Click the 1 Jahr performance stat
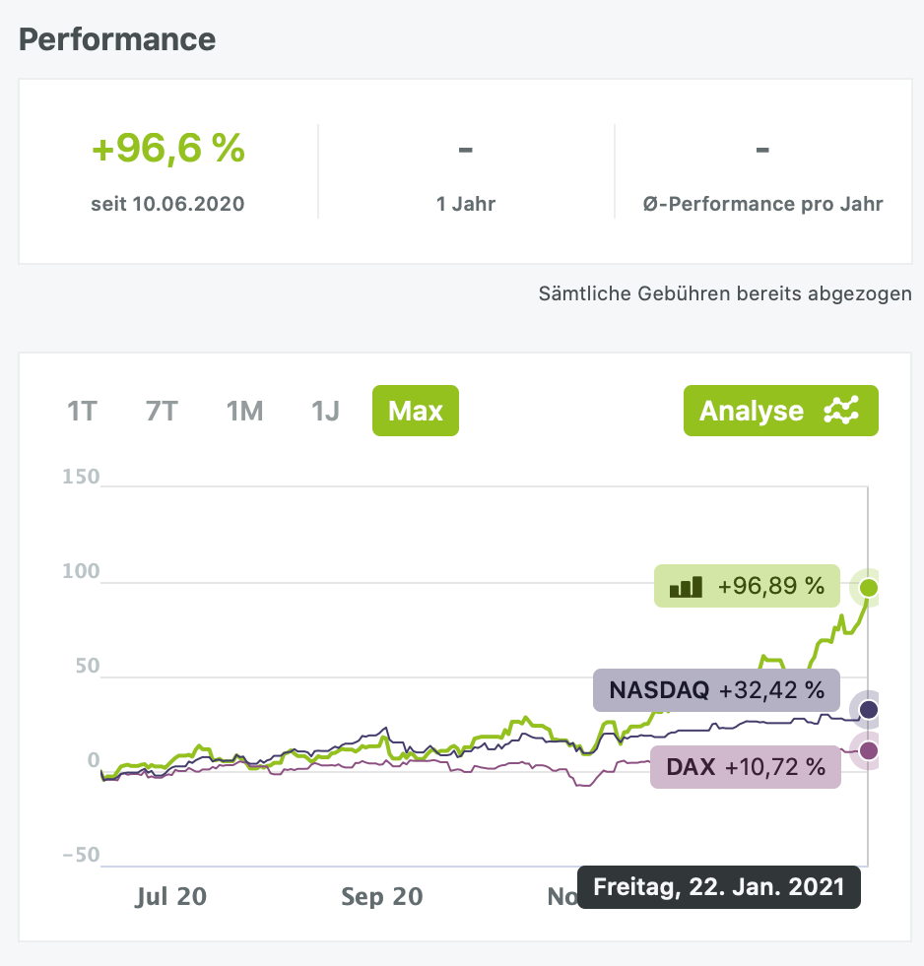This screenshot has width=924, height=966. point(466,205)
